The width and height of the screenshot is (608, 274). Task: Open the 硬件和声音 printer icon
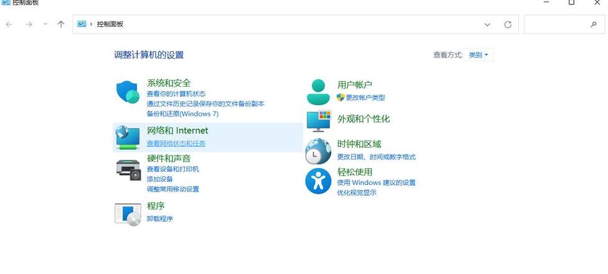pyautogui.click(x=128, y=170)
